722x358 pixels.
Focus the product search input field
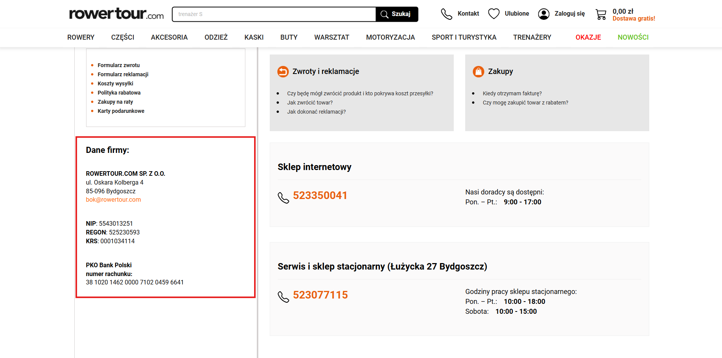click(274, 14)
